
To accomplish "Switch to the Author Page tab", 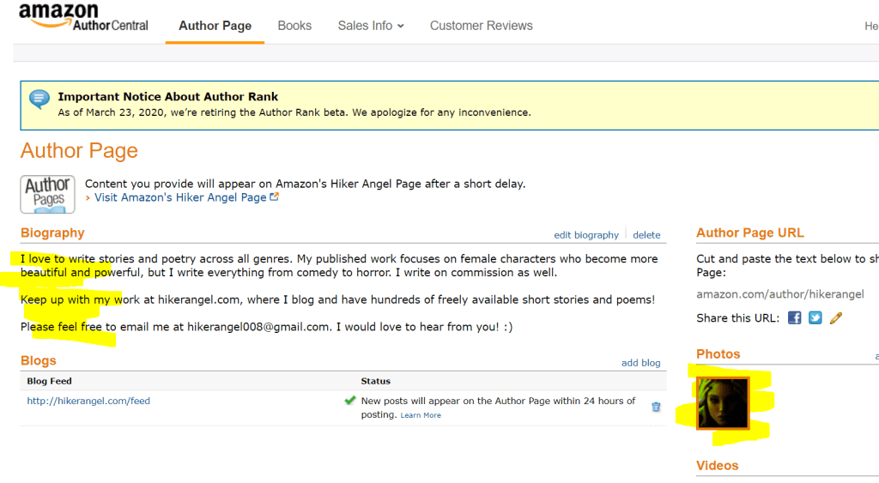I will 215,26.
